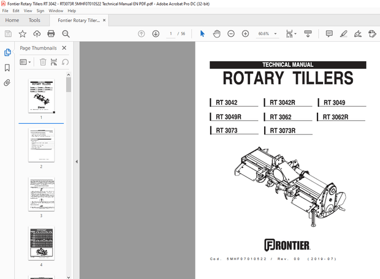Switch to the Tools tab
The width and height of the screenshot is (380, 279).
click(34, 20)
